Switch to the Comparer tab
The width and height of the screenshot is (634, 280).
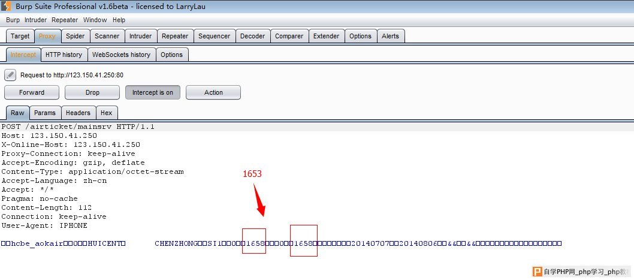pos(289,36)
